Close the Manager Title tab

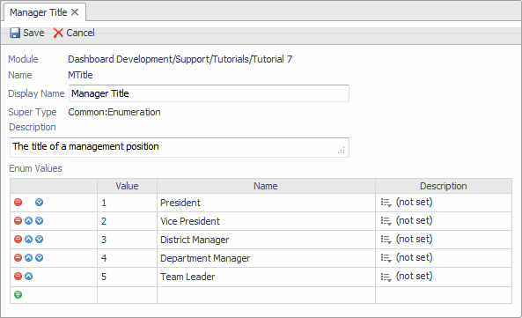click(75, 12)
